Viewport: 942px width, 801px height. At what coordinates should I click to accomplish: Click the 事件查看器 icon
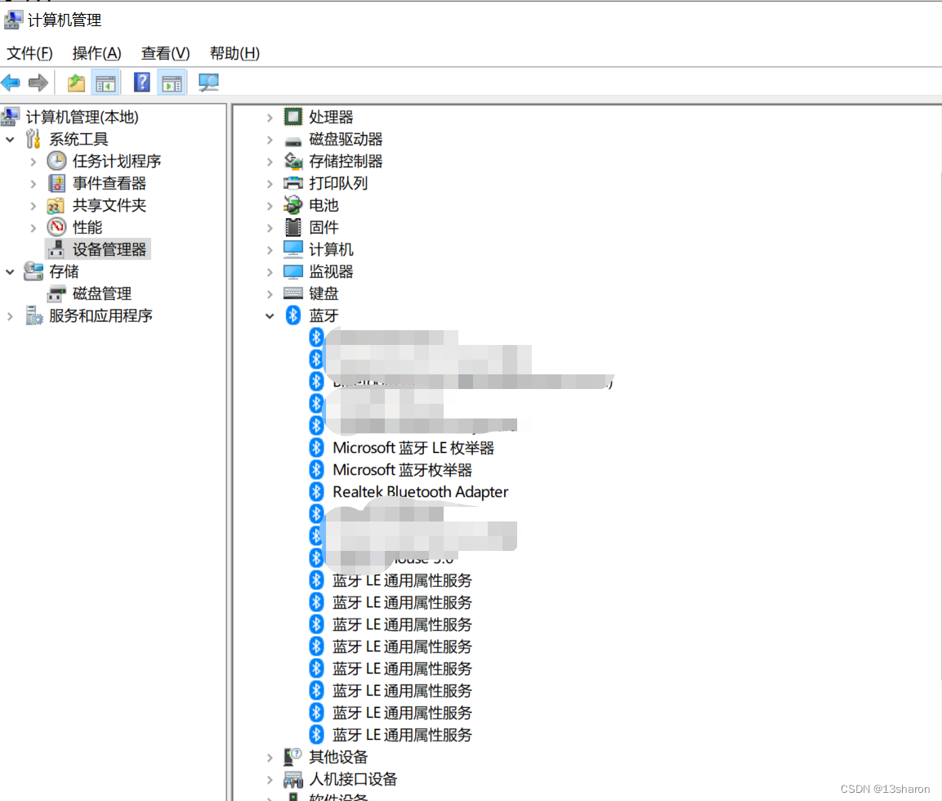(56, 182)
